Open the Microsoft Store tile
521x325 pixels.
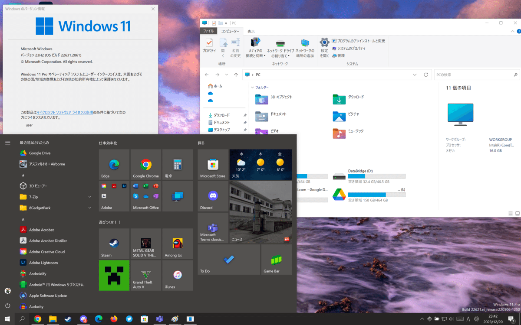pos(213,165)
